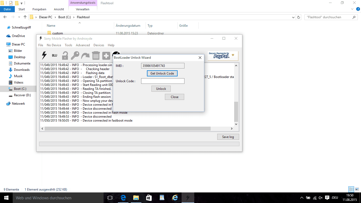Click the curved arrow icon in Flashtool toolbar

point(85,56)
